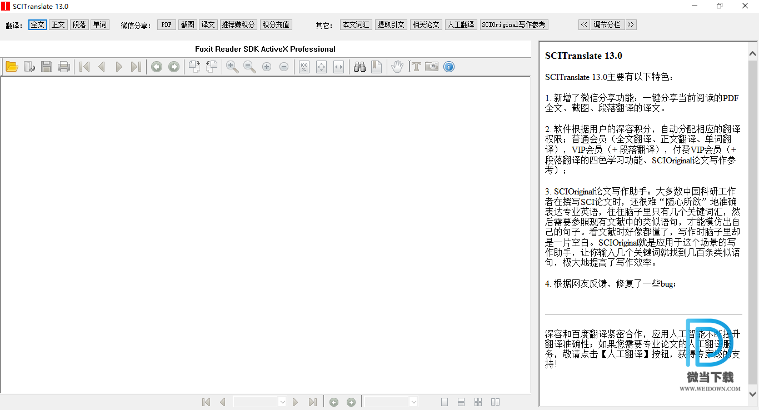Image resolution: width=759 pixels, height=410 pixels.
Task: Click the 段落 paragraph translate button
Action: [79, 25]
